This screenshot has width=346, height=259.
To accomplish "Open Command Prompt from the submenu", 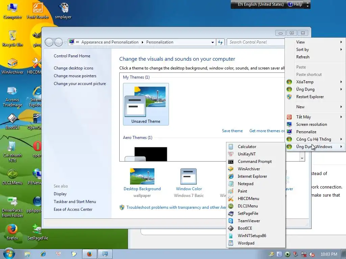I will pyautogui.click(x=256, y=162).
